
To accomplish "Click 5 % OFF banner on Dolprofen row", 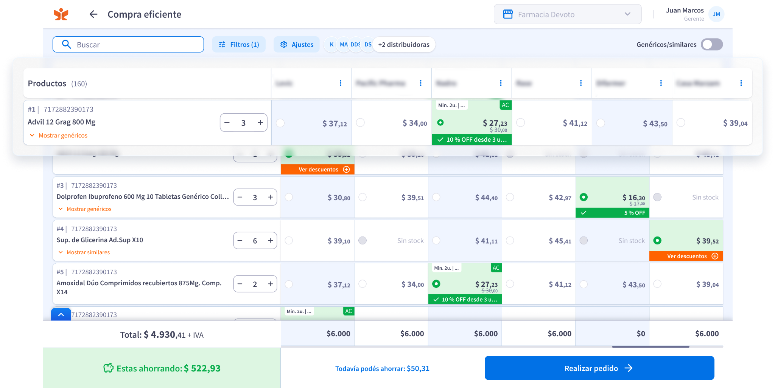I will coord(612,213).
